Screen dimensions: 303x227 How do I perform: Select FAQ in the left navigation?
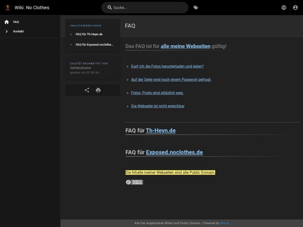tap(16, 22)
